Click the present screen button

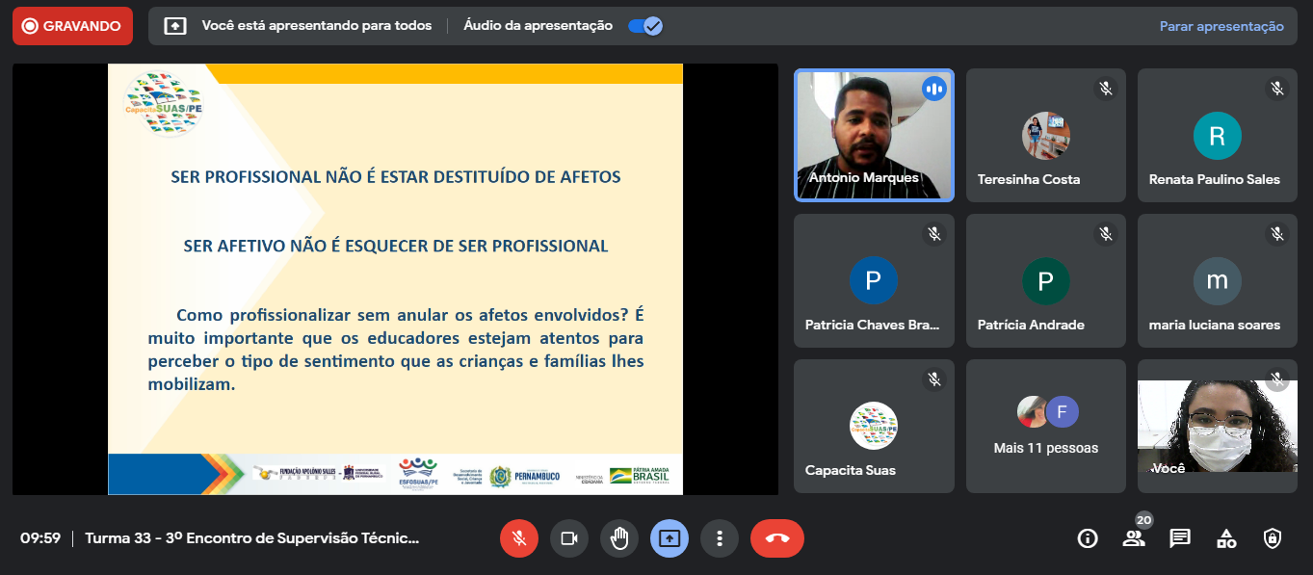click(x=670, y=538)
